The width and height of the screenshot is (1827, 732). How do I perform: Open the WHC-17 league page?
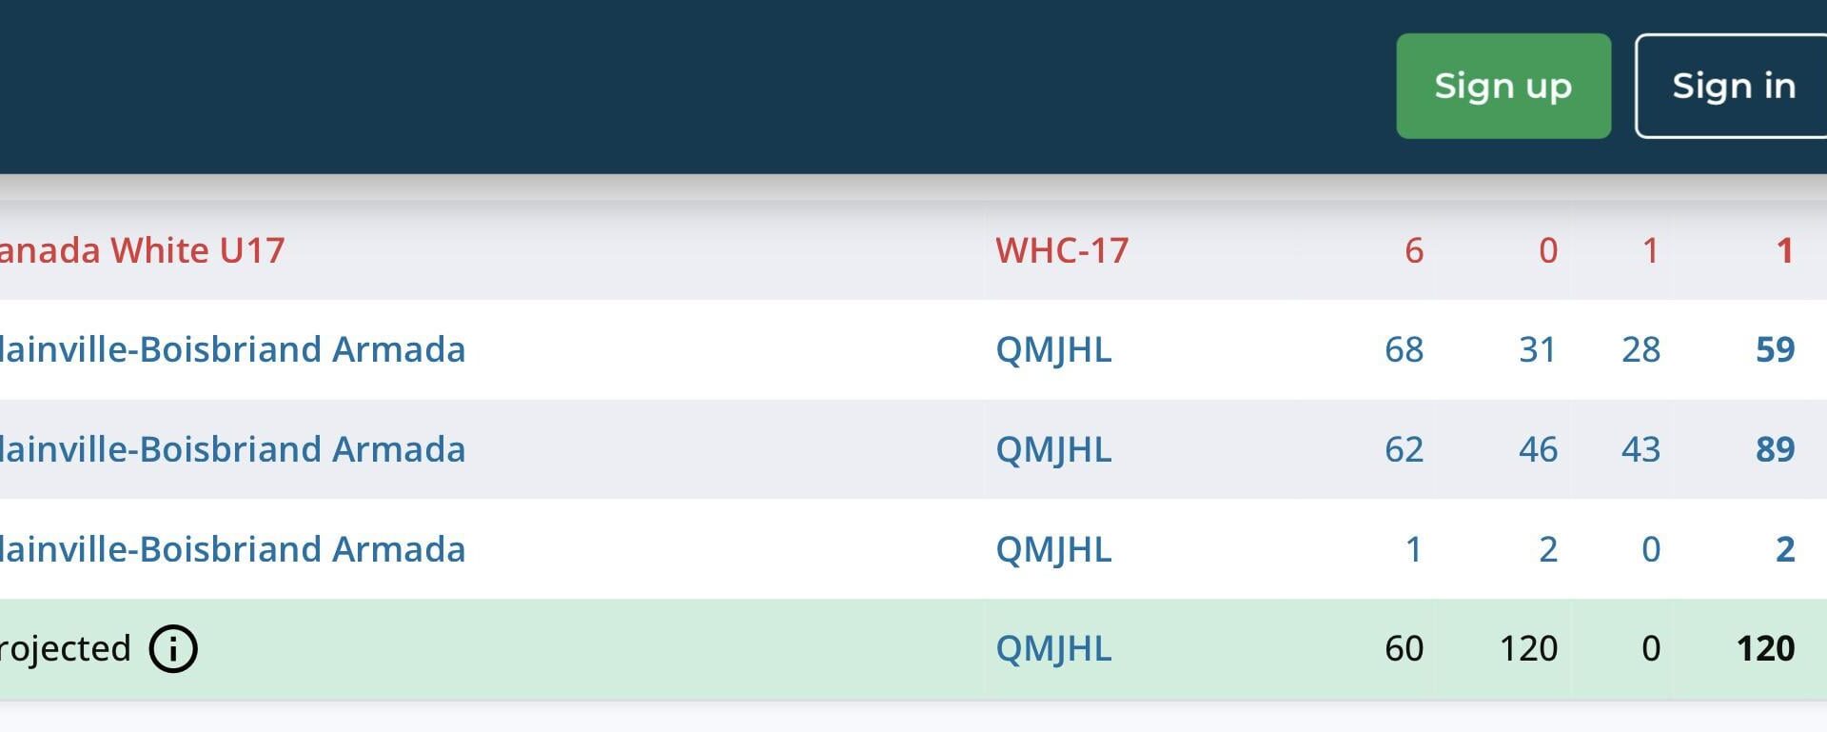tap(1060, 250)
